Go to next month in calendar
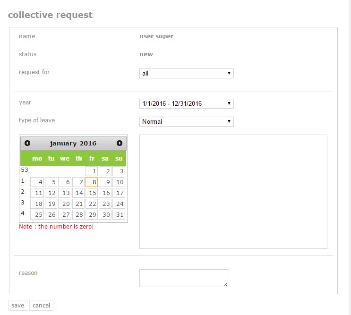 coord(120,143)
